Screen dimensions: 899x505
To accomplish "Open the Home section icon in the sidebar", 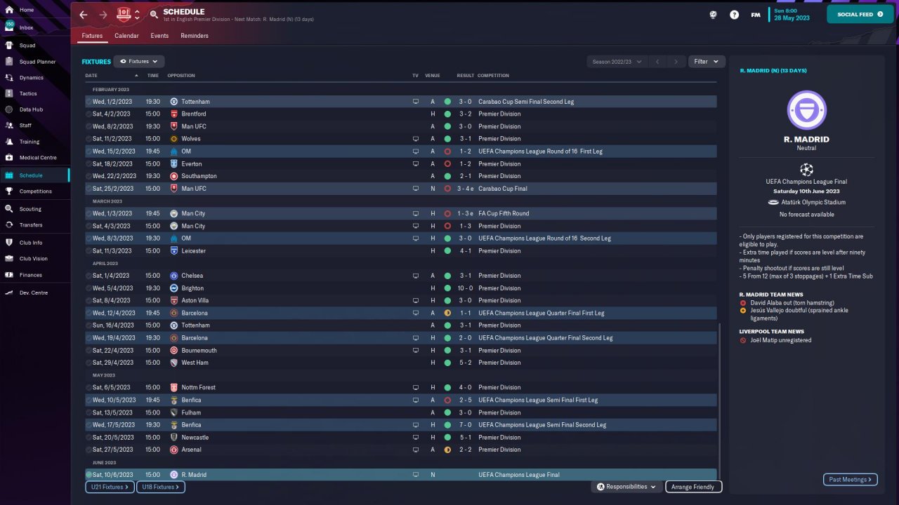I will point(9,10).
